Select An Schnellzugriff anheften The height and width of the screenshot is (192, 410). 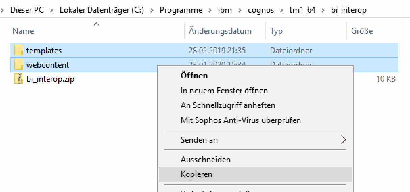tap(228, 105)
